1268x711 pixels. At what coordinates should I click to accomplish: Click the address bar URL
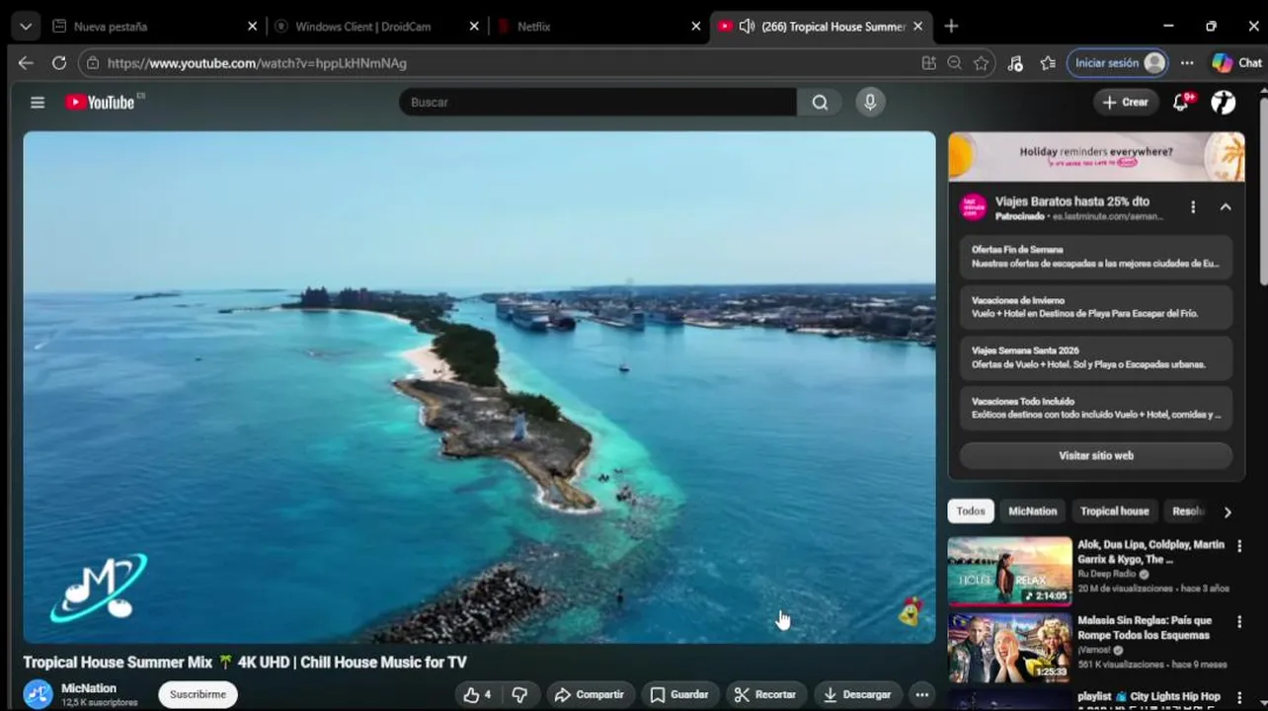point(257,63)
